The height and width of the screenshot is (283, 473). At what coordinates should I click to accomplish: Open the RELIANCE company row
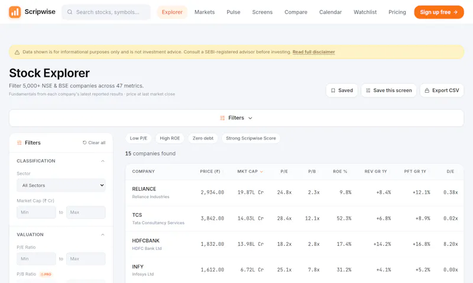click(x=294, y=193)
